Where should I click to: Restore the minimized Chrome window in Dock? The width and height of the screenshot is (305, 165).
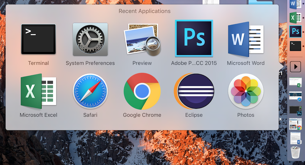pyautogui.click(x=295, y=124)
